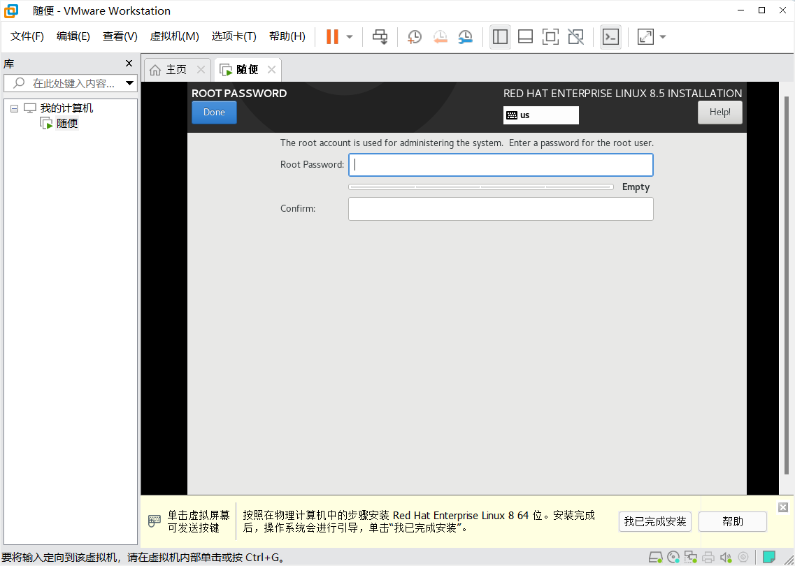The height and width of the screenshot is (566, 795).
Task: Click the VM view vertical scrollbar
Action: [x=787, y=286]
